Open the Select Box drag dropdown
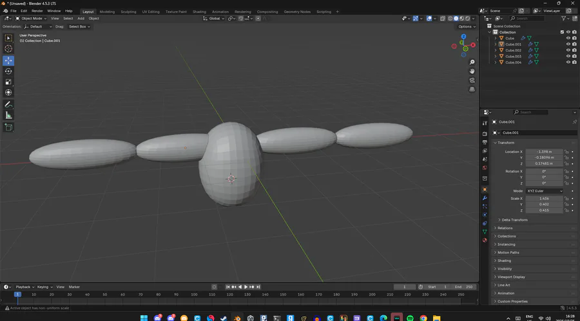 [x=79, y=26]
